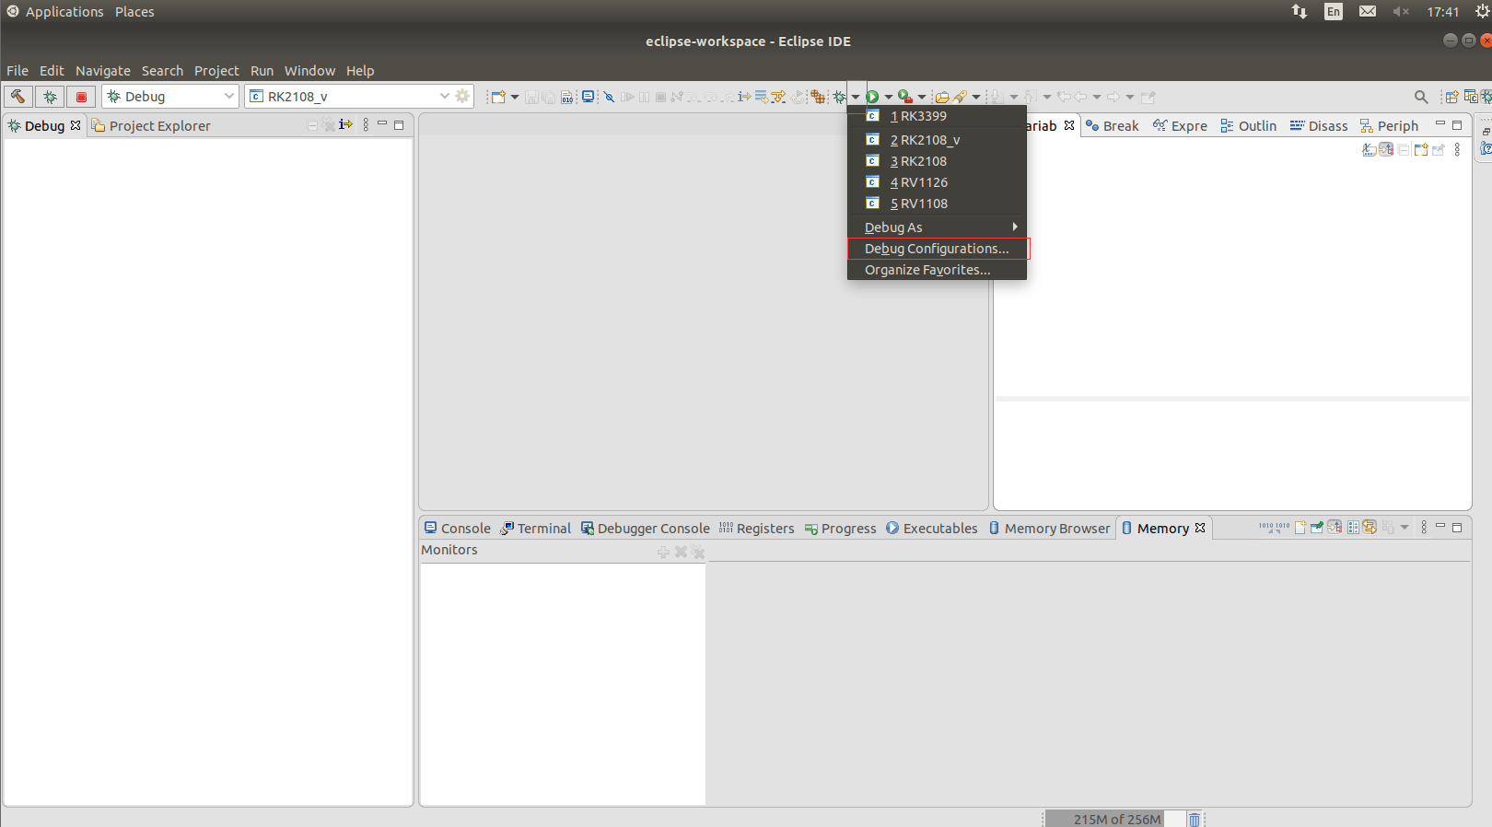Toggle Skip All Breakpoints

tap(609, 97)
